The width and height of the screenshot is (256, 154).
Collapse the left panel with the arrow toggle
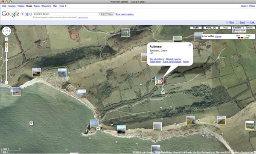pyautogui.click(x=1, y=23)
